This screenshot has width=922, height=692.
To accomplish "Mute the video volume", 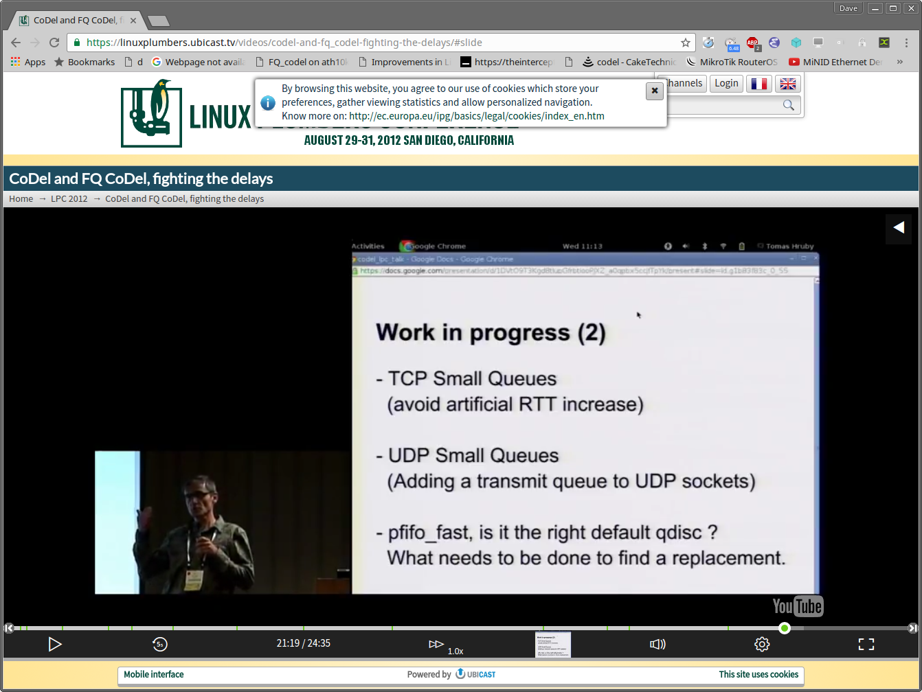I will click(657, 644).
